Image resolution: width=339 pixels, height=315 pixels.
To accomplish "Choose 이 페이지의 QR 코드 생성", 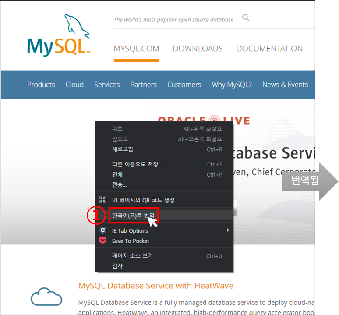I will 164,200.
